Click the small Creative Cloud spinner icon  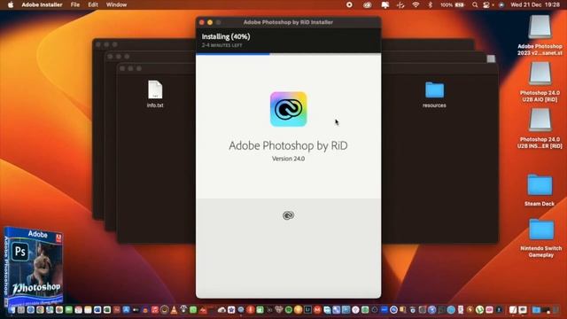click(x=288, y=215)
